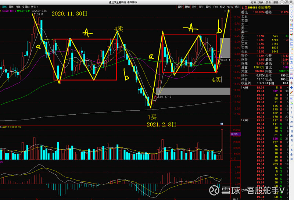Click the 财 marker on chart
The height and width of the screenshot is (200, 294).
222,124
